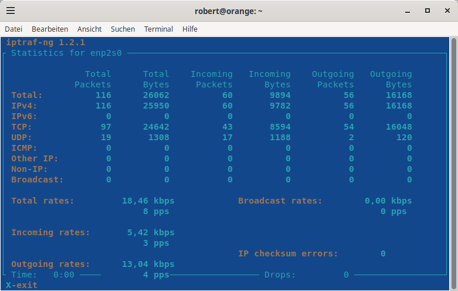Click the iptraf-ng 1.2.1 version text

click(x=46, y=43)
